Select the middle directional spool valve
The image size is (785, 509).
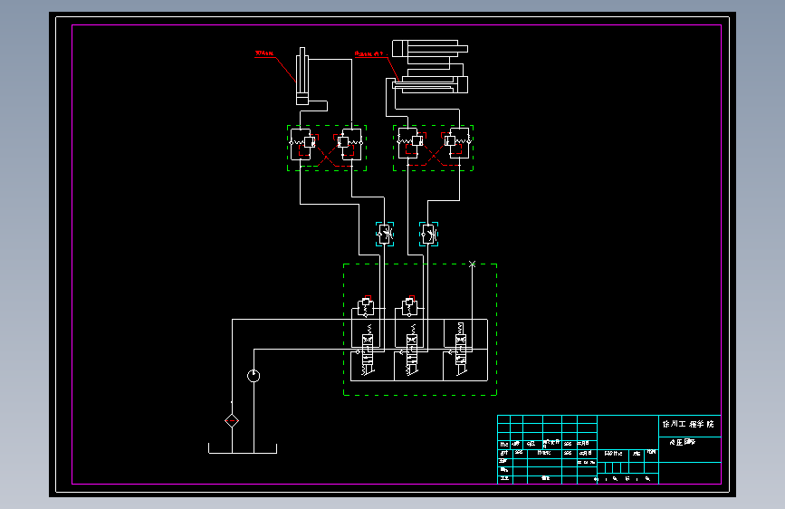point(412,351)
